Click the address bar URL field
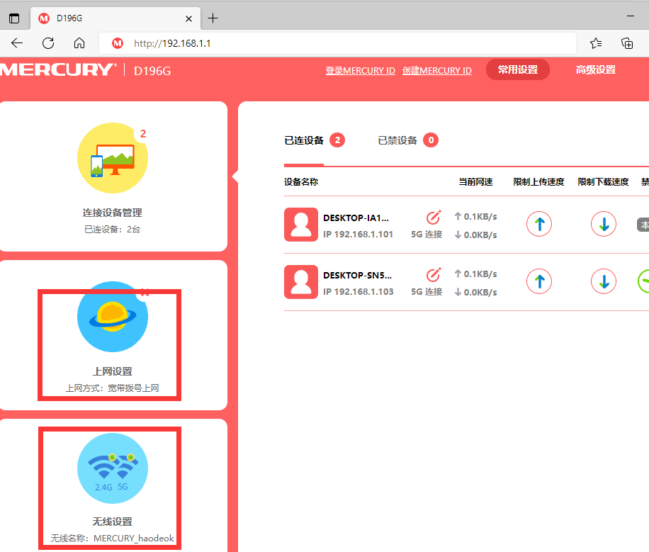Viewport: 649px width, 552px height. pyautogui.click(x=337, y=43)
